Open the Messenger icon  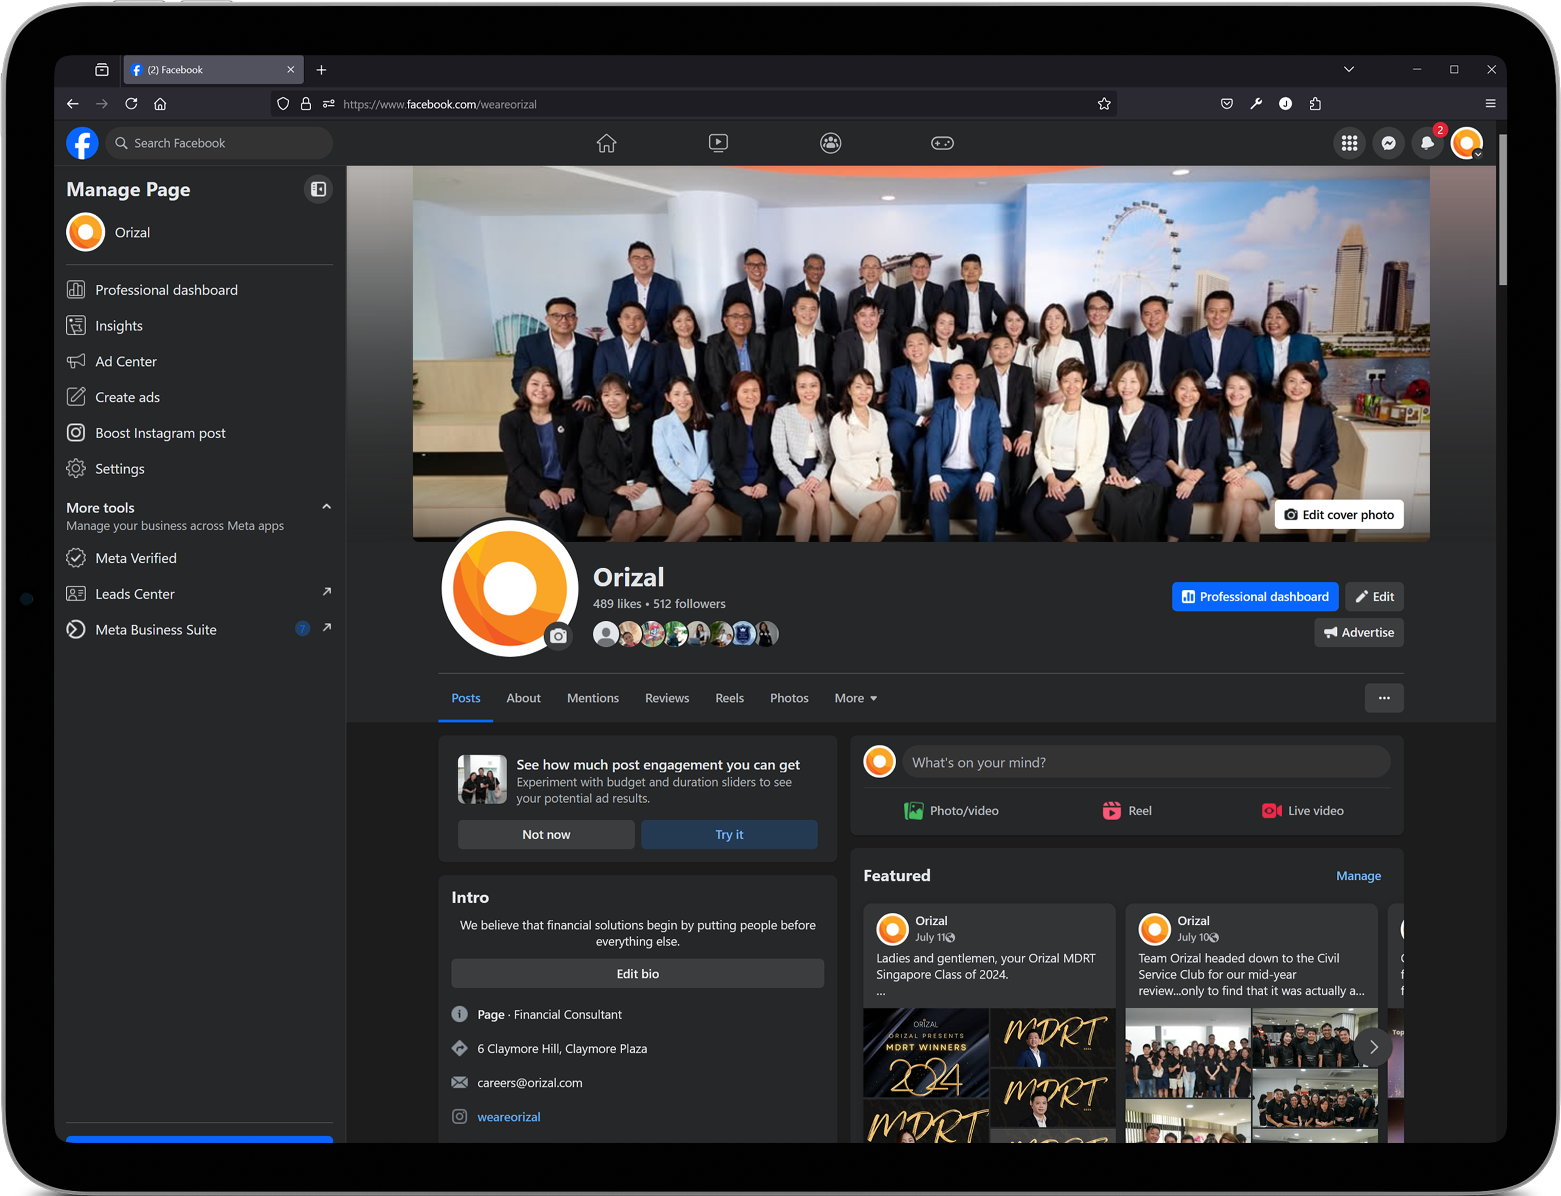point(1388,143)
